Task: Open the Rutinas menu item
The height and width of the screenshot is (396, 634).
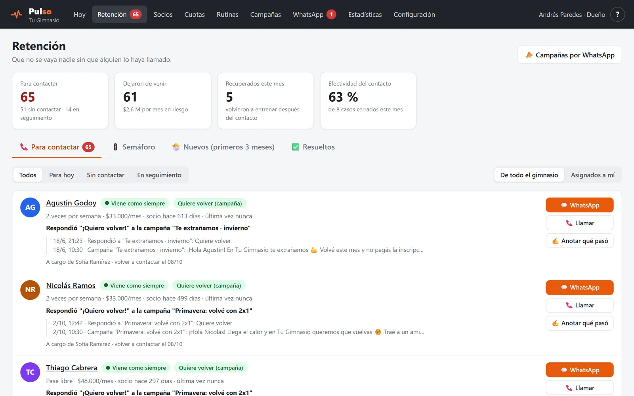Action: tap(227, 14)
